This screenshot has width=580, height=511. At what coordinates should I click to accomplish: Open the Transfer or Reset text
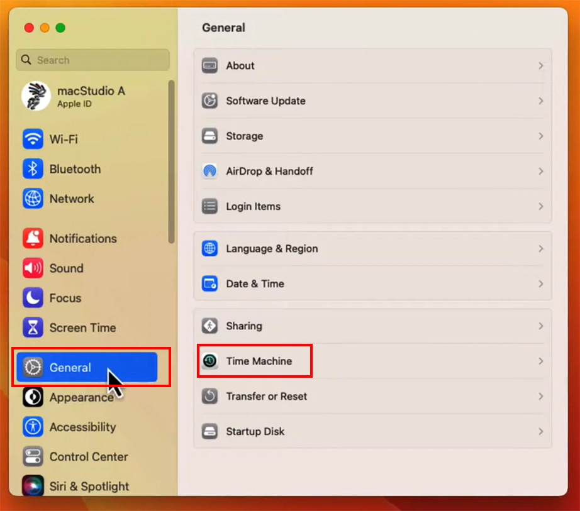pyautogui.click(x=266, y=396)
